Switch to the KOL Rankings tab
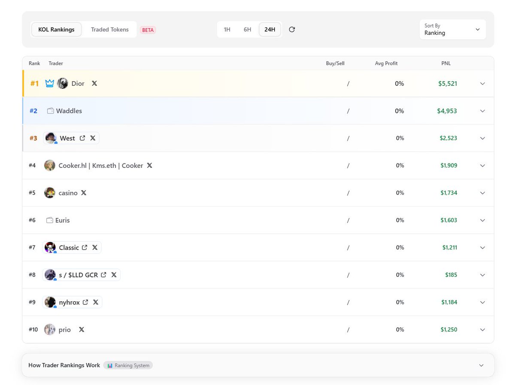The image size is (515, 385). 56,30
